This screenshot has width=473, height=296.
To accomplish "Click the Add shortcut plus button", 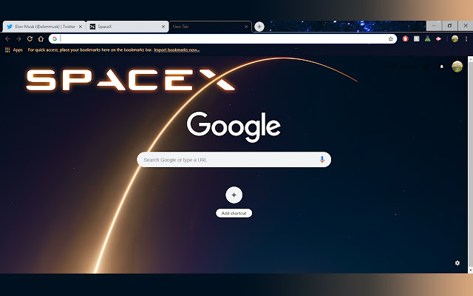I will pyautogui.click(x=234, y=195).
